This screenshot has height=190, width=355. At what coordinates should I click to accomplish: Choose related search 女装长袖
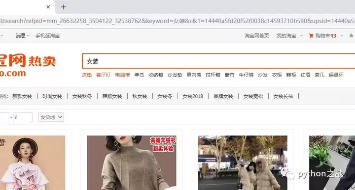(x=283, y=96)
